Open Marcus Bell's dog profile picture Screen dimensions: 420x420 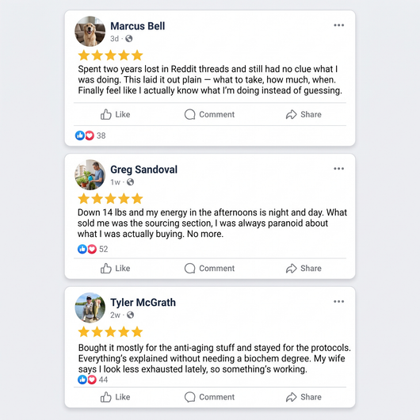pos(90,32)
